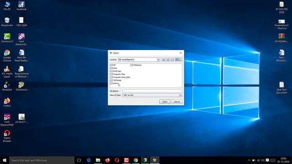Viewport: 292px width, 164px height.
Task: Select Requirements of PRIASoft desktop file
Action: 21,72
